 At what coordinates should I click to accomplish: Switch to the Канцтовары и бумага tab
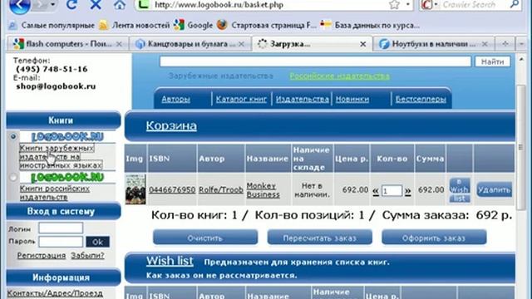click(186, 44)
